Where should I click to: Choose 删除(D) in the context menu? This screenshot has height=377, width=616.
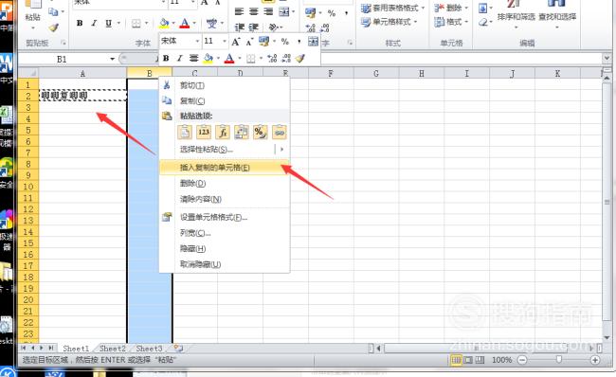coord(225,184)
